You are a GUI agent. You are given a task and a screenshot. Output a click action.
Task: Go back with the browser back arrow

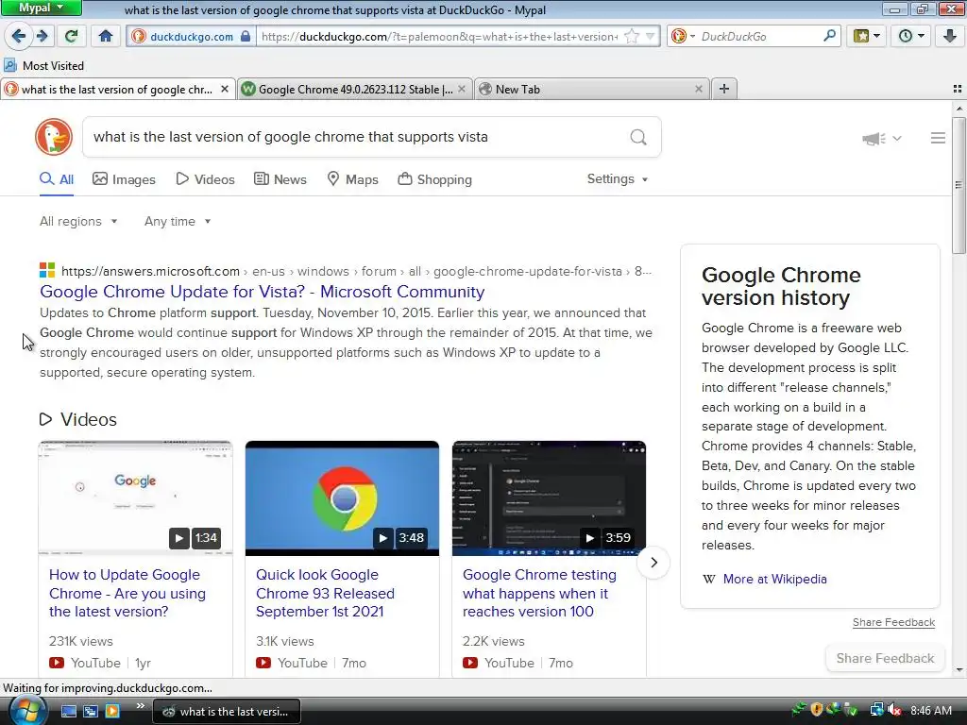[19, 37]
